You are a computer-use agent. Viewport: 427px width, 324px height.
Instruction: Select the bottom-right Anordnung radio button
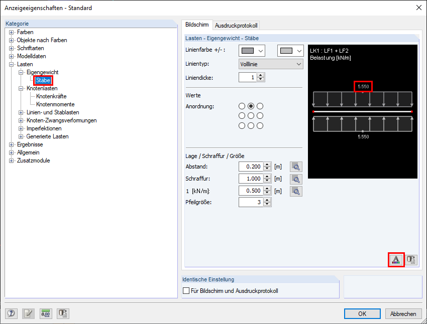(x=260, y=125)
